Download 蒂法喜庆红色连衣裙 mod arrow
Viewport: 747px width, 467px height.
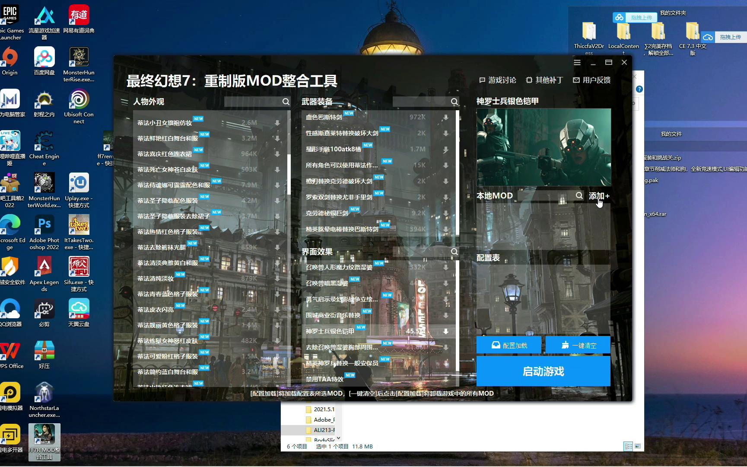(277, 154)
